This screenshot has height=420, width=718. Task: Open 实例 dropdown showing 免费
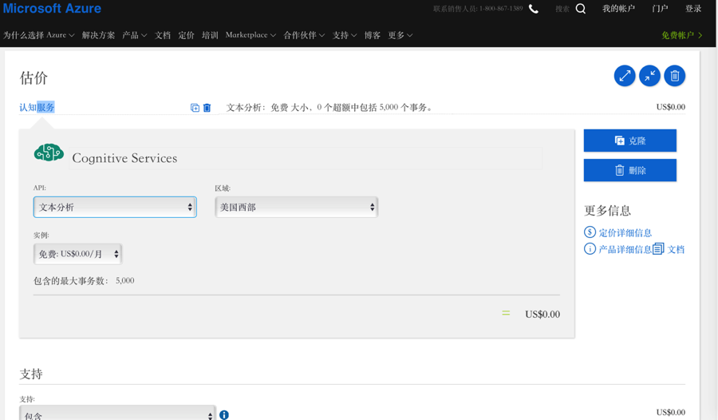pos(78,254)
